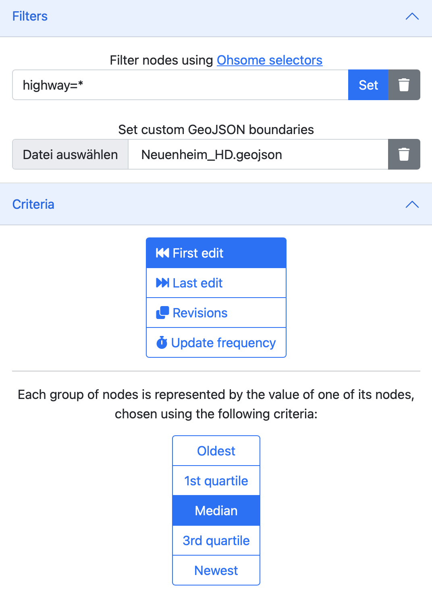This screenshot has width=432, height=596.
Task: Switch from Median to 3rd quartile
Action: click(x=216, y=540)
